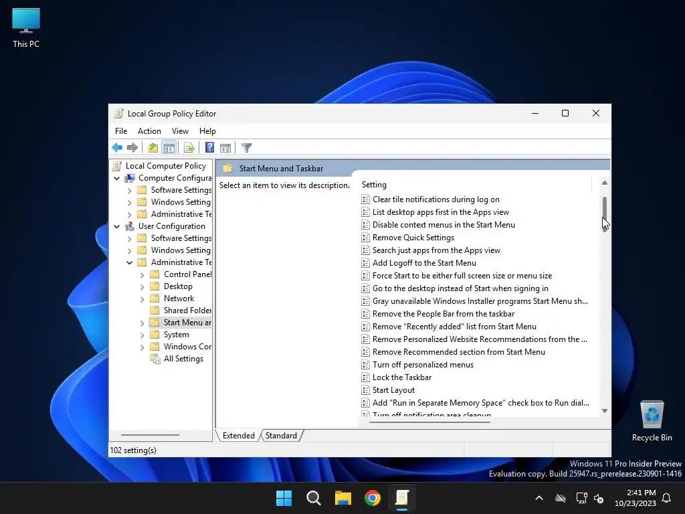Click policy icon for Remove Quick Settings

point(366,238)
